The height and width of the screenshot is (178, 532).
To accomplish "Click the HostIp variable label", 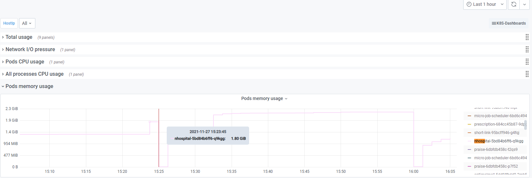I will click(9, 23).
